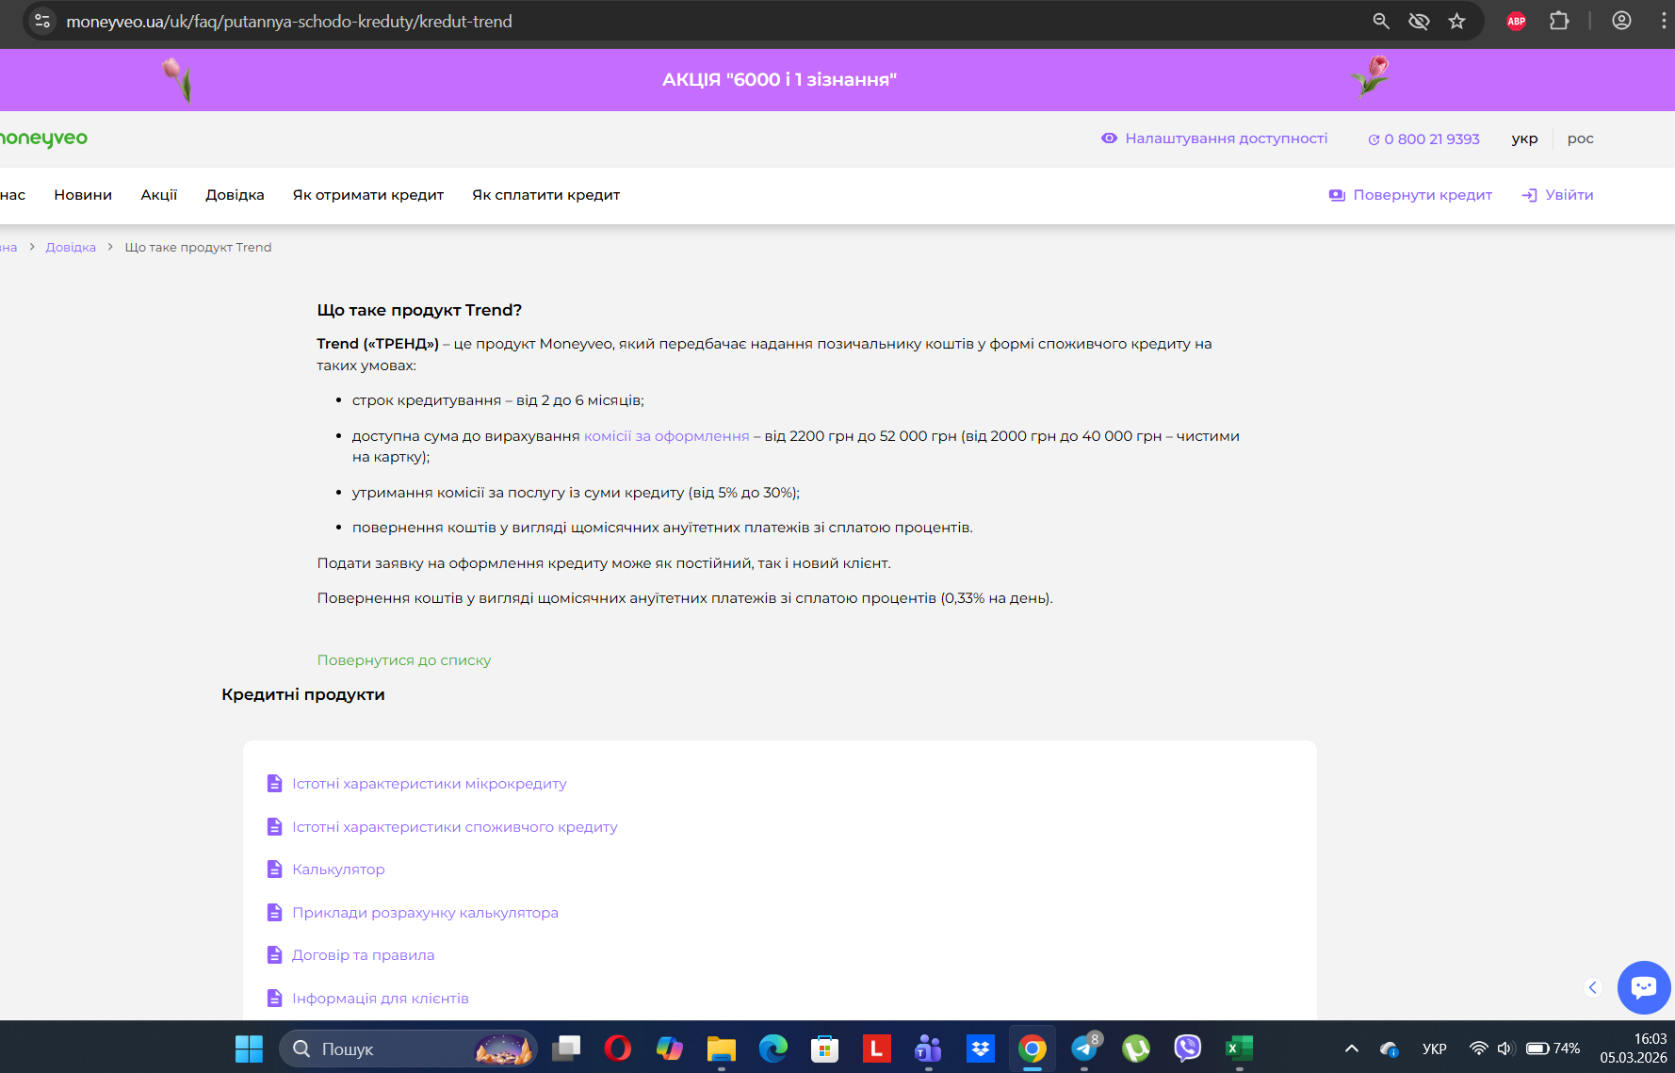The height and width of the screenshot is (1073, 1675).
Task: Open Task View in the taskbar
Action: [x=566, y=1049]
